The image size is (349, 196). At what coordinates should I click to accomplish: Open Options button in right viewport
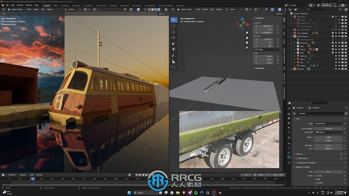[279, 14]
